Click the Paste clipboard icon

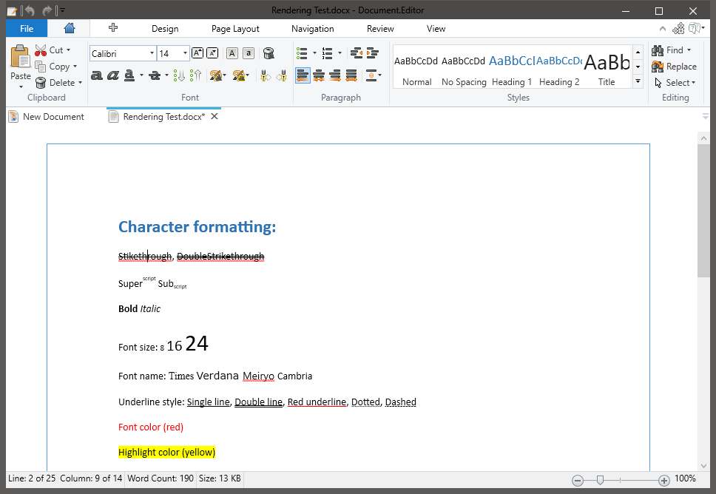click(x=21, y=57)
